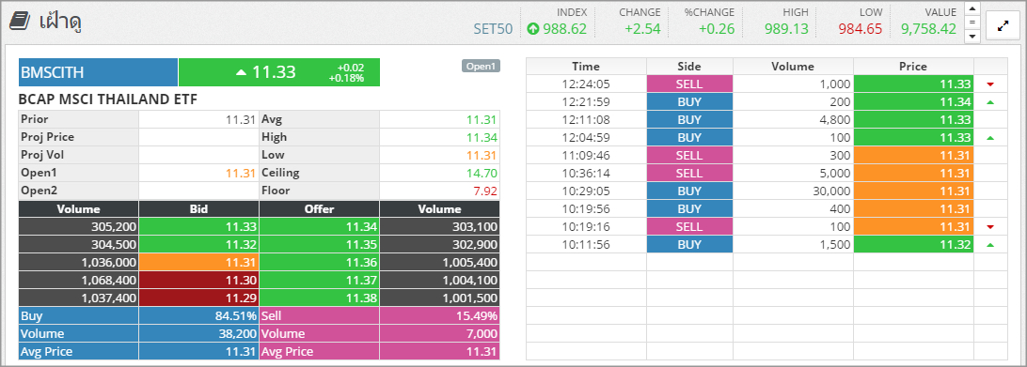Select the bid price 11.32 cell
The width and height of the screenshot is (1027, 367).
pos(199,244)
